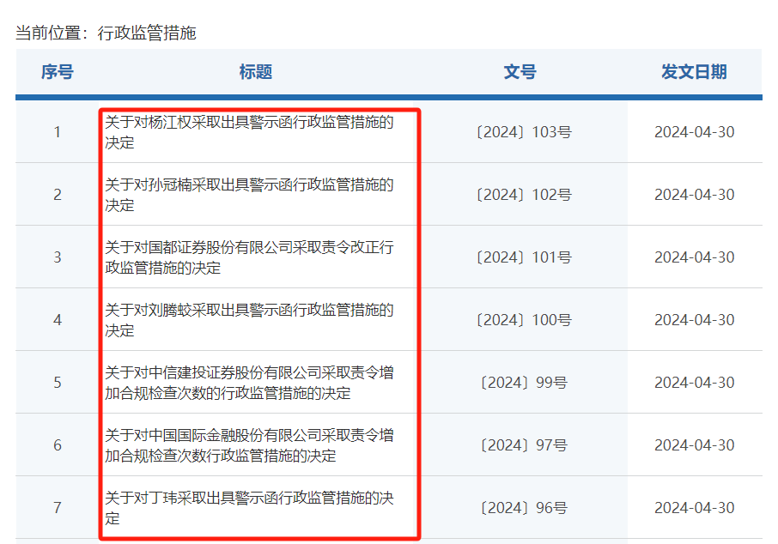Click the 文号 column header
Screen dimensions: 778x544
click(x=520, y=72)
